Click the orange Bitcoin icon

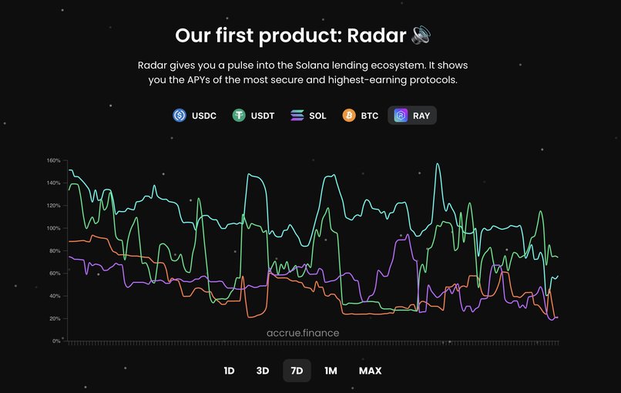coord(349,116)
